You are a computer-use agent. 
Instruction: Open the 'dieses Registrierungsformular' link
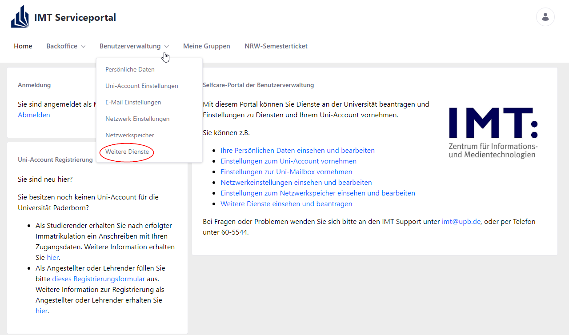pos(99,279)
